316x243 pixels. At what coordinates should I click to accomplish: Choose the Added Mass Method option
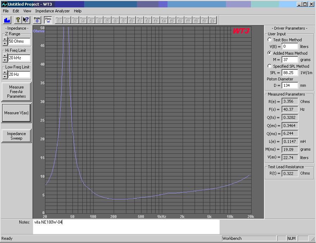(x=270, y=53)
